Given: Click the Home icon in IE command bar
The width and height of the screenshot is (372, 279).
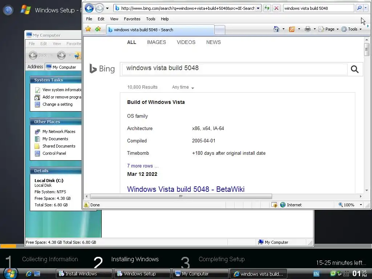Looking at the screenshot, I should click(x=276, y=29).
